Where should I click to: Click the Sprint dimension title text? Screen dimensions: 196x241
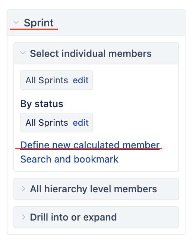point(39,23)
